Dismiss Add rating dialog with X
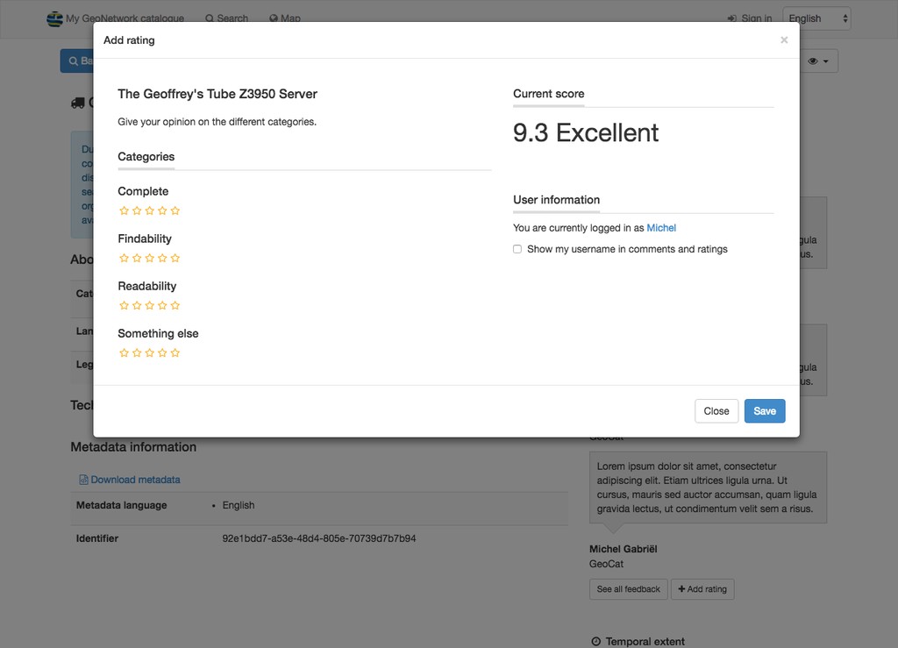The height and width of the screenshot is (648, 898). 784,40
